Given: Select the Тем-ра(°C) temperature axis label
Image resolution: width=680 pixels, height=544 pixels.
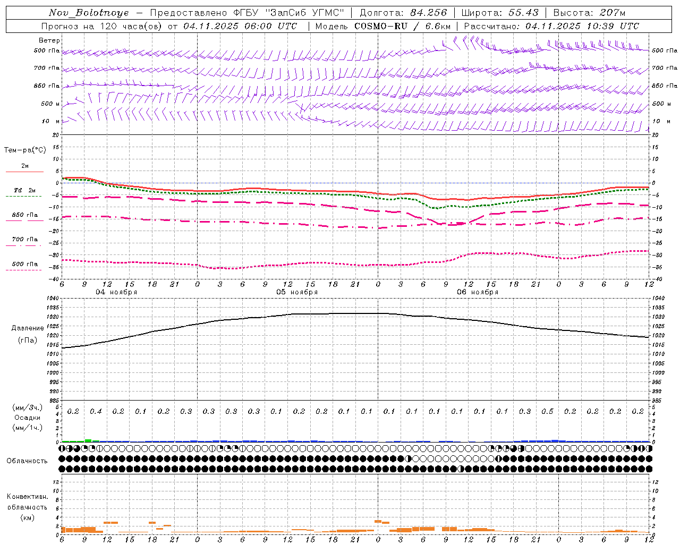Looking at the screenshot, I should click(25, 150).
